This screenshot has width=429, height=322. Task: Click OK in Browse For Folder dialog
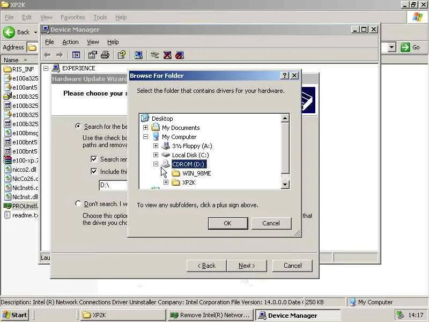(227, 223)
